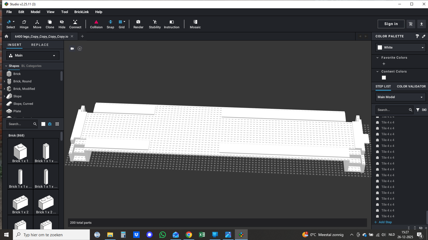428x240 pixels.
Task: Toggle hidden parts eye icon in step list
Action: (x=421, y=228)
